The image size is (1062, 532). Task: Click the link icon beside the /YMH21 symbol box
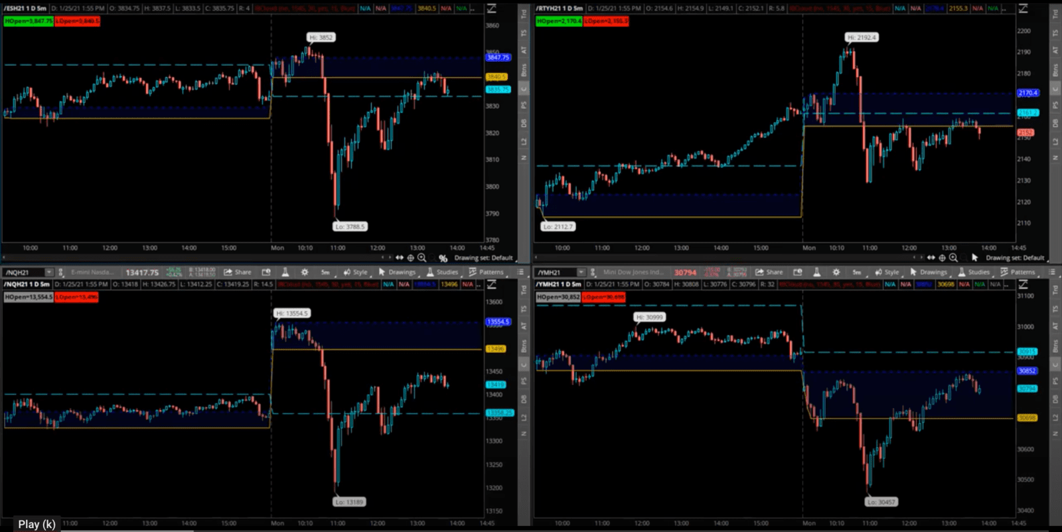tap(593, 272)
